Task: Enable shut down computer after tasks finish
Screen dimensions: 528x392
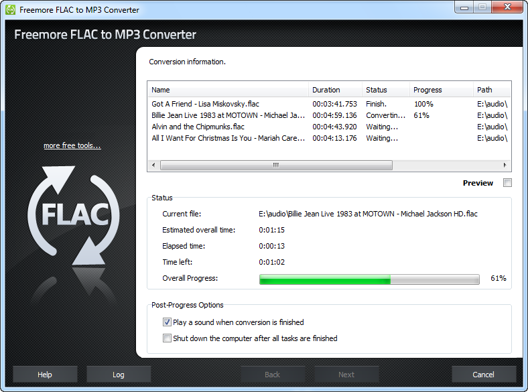Action: pyautogui.click(x=167, y=338)
